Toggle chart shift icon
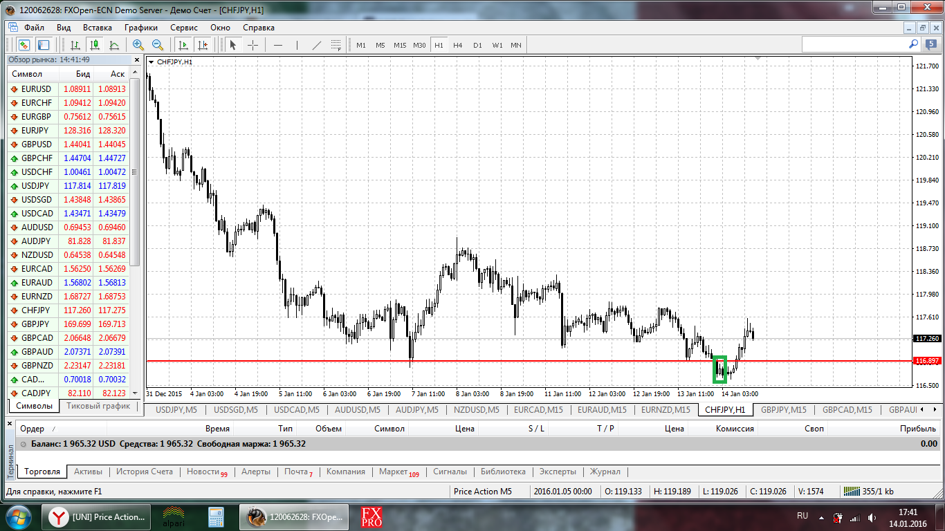945x531 pixels. tap(203, 45)
